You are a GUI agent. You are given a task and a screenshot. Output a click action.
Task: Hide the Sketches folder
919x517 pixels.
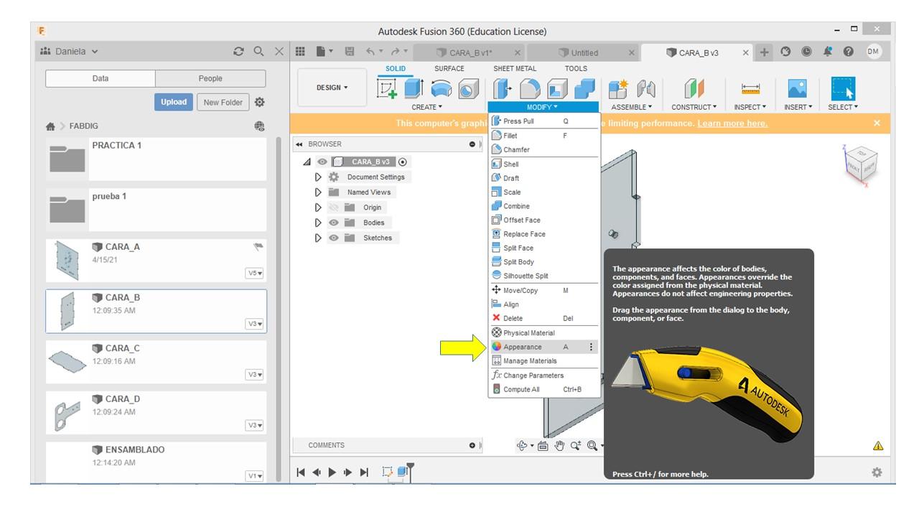334,238
